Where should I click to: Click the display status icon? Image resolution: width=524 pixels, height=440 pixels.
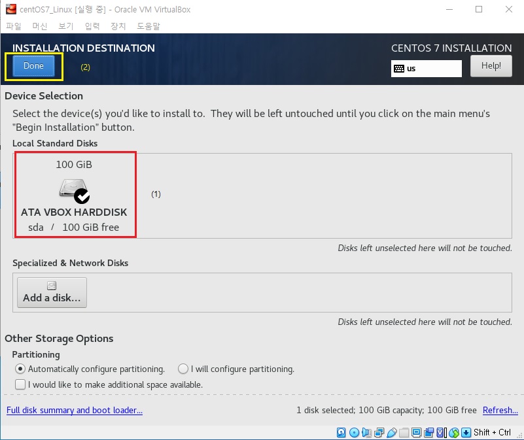[x=417, y=432]
